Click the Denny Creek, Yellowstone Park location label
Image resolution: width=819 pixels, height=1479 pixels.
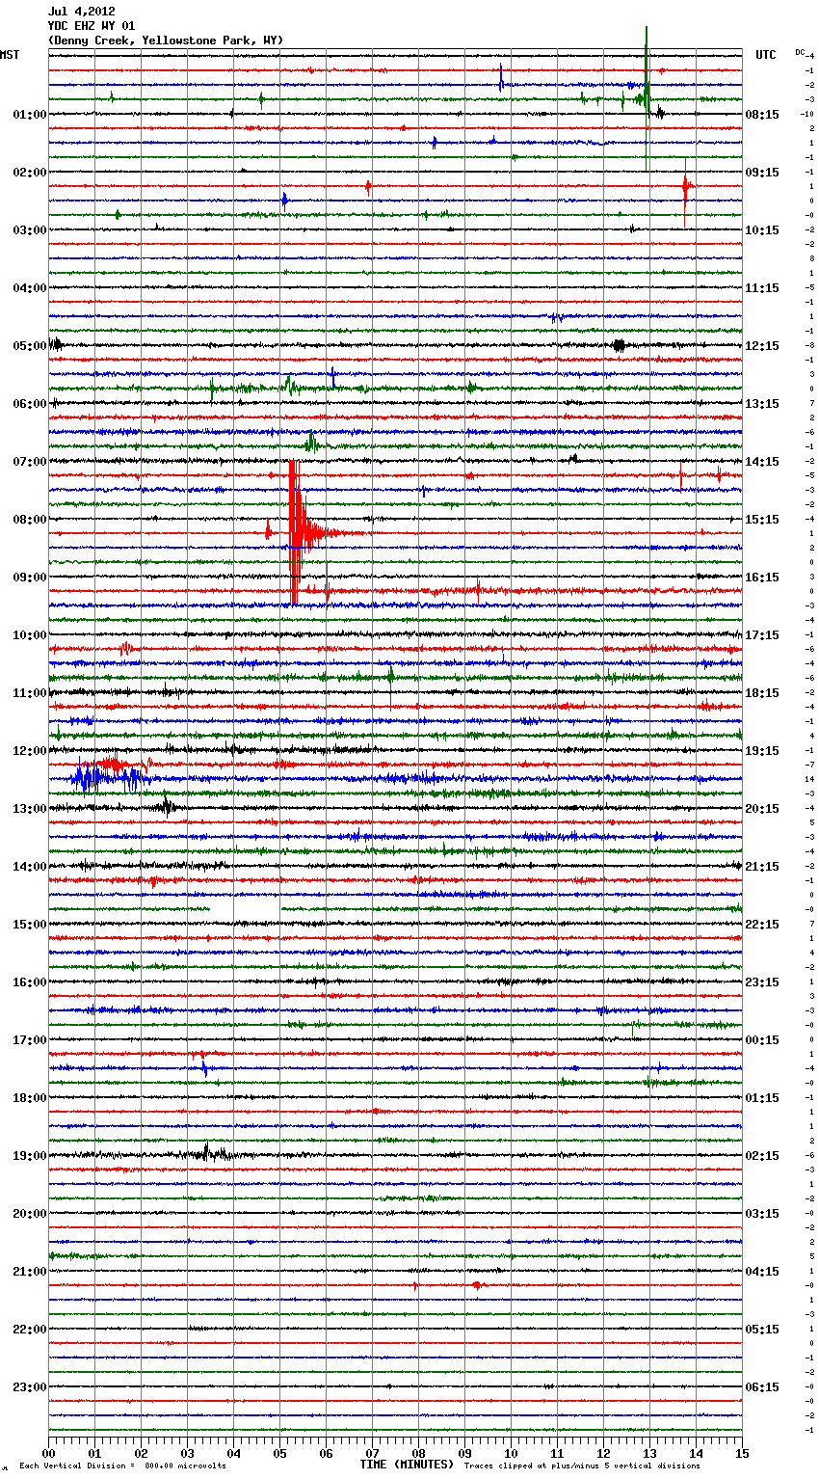pos(165,40)
